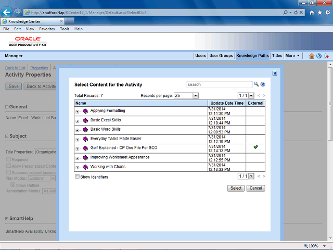Expand Improving Worksheet Appearance node
Image resolution: width=333 pixels, height=250 pixels.
click(77, 158)
